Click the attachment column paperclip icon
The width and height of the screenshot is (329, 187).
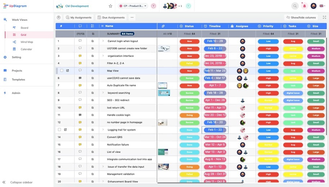click(x=163, y=26)
